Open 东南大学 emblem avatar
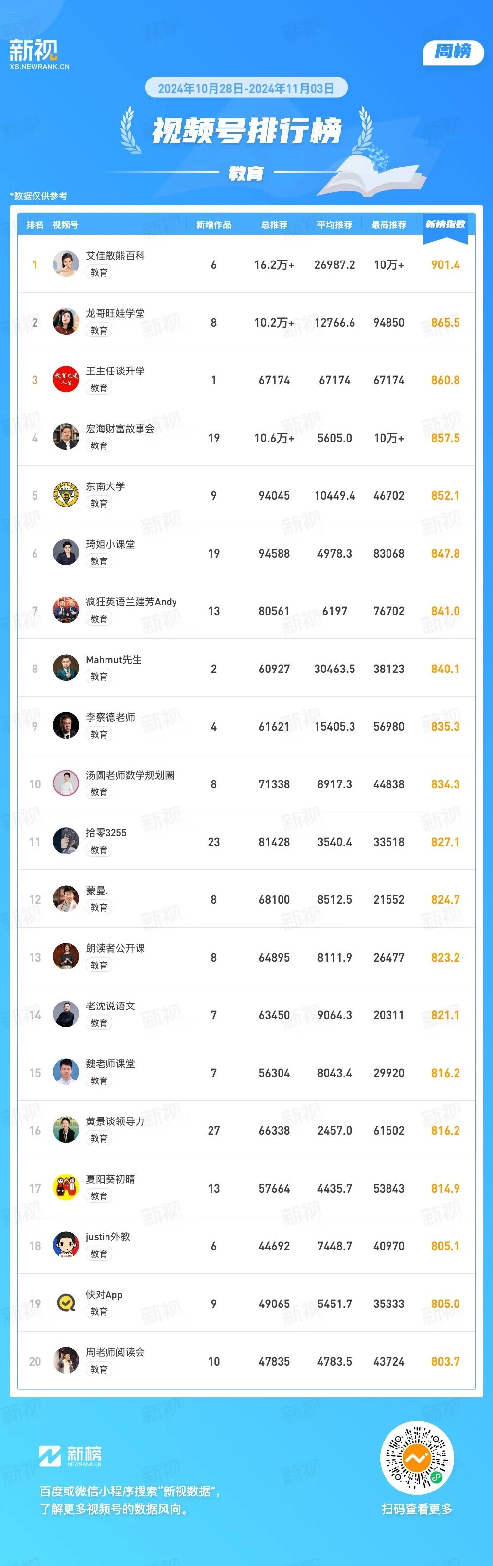Viewport: 493px width, 1566px height. (66, 495)
